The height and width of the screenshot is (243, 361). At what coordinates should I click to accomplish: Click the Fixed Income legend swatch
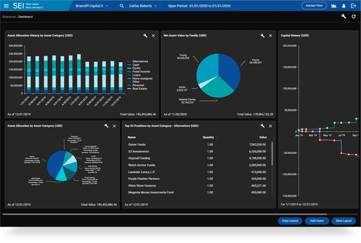pyautogui.click(x=129, y=72)
